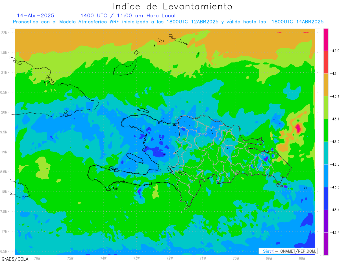Click the magenta hotspot east of Hispaniola
This screenshot has height=262, width=339.
pos(298,129)
